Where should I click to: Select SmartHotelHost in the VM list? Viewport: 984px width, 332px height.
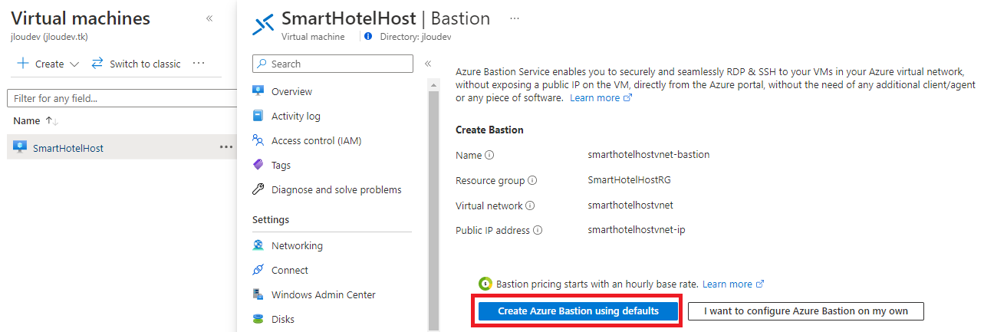[x=68, y=148]
